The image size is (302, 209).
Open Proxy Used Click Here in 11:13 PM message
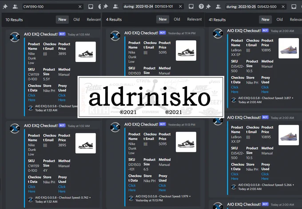click(x=162, y=188)
